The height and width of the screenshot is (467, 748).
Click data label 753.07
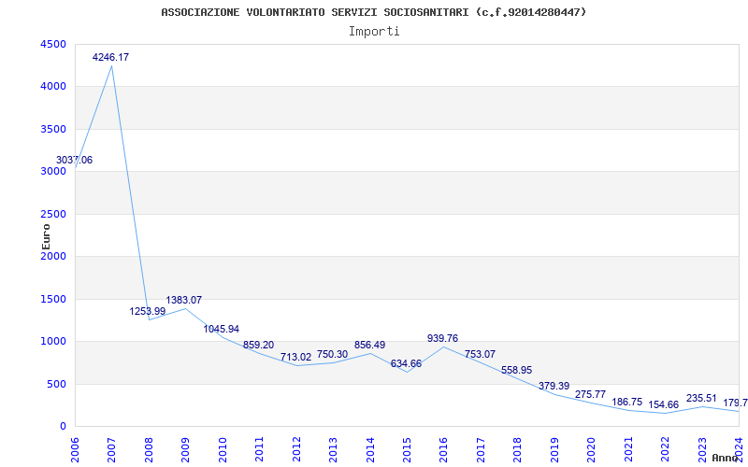[x=480, y=354]
